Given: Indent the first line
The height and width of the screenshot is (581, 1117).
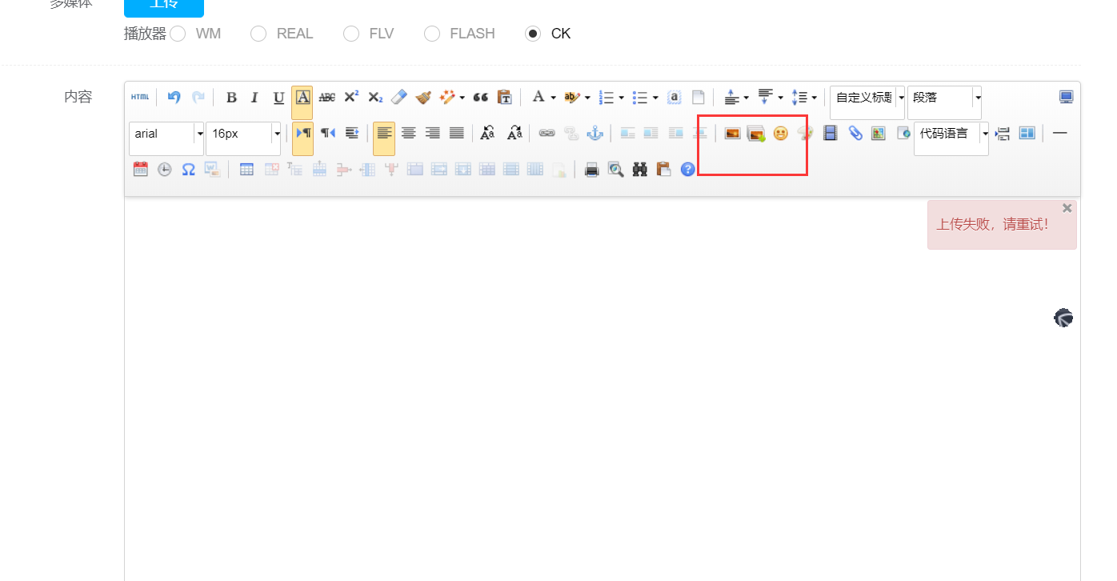Looking at the screenshot, I should click(x=352, y=134).
